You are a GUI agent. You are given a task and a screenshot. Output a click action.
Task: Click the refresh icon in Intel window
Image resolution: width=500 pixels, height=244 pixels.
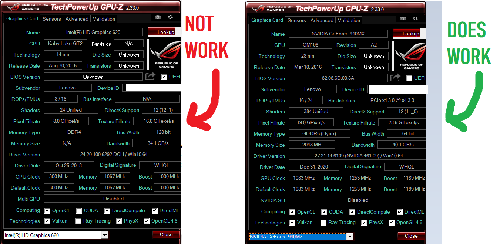(x=170, y=17)
